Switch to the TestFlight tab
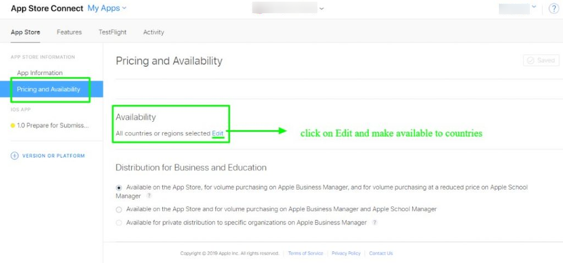 113,32
